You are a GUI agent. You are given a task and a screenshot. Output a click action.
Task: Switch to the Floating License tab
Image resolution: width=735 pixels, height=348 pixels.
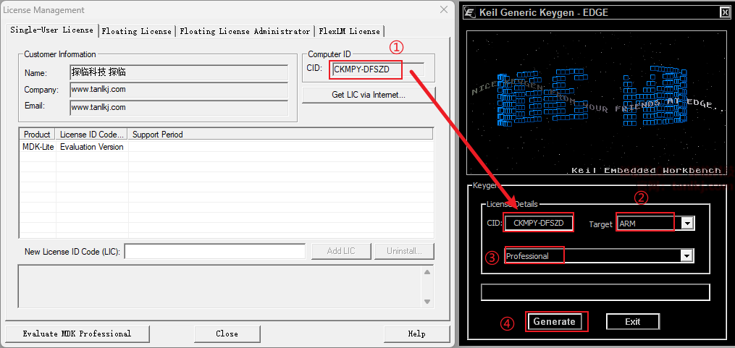[x=136, y=31]
